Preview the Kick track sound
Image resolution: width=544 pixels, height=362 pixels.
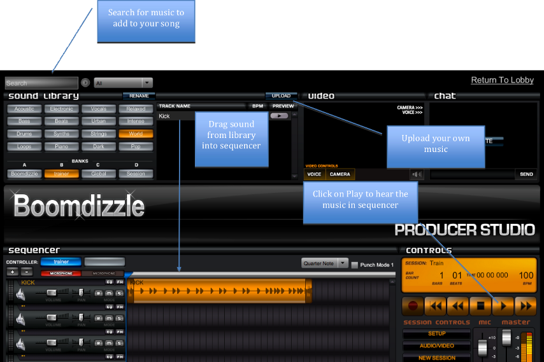279,116
